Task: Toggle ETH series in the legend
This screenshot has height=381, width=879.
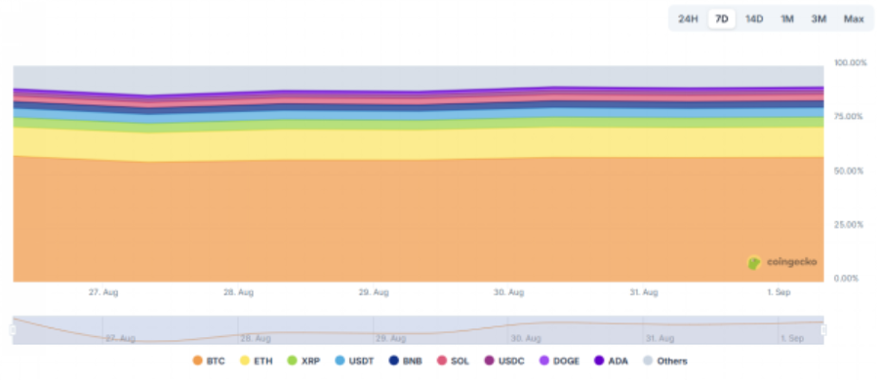Action: (x=257, y=361)
